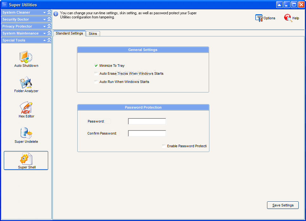The image size is (306, 221).
Task: Focus the Confirm Password input field
Action: click(147, 133)
